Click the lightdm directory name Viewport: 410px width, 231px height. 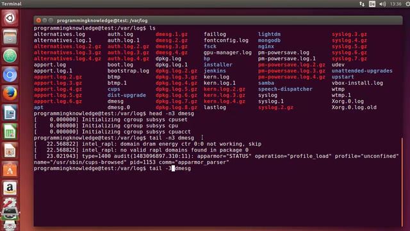click(x=269, y=34)
